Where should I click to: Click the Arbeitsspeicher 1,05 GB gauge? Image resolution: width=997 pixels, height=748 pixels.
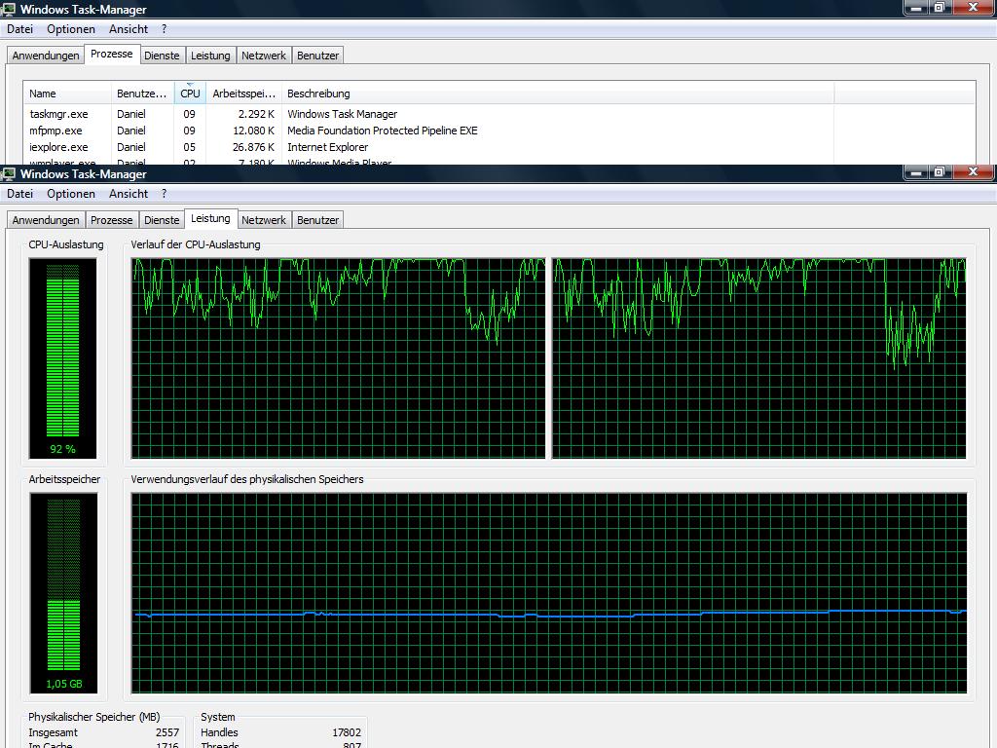pos(63,593)
